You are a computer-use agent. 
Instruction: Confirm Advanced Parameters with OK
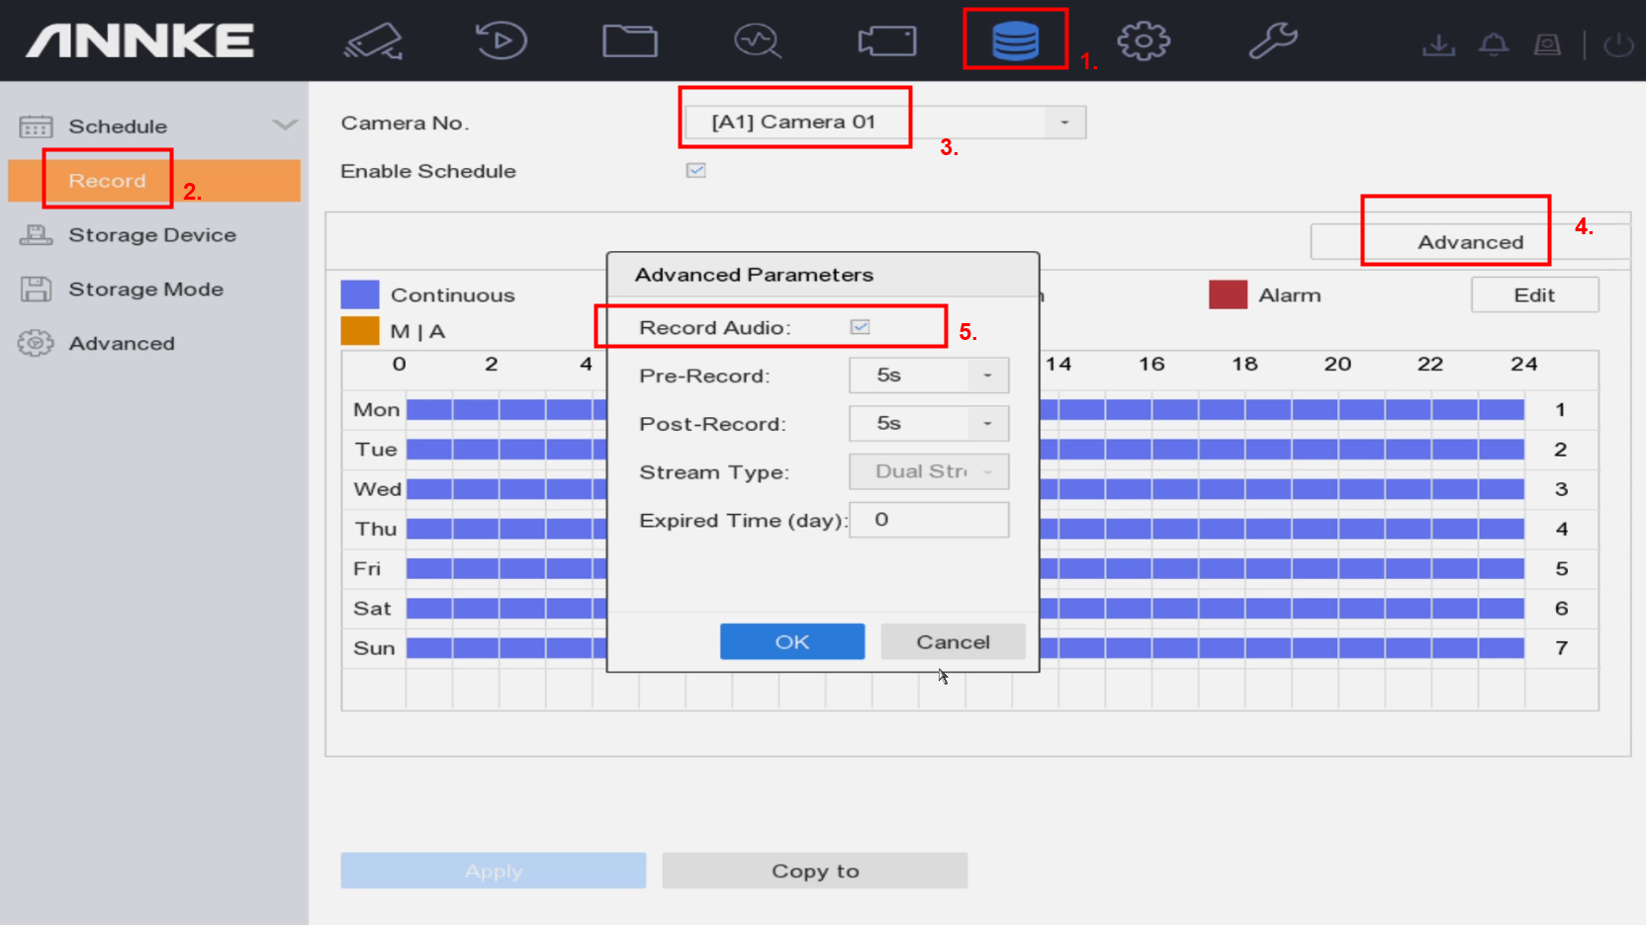pyautogui.click(x=791, y=641)
